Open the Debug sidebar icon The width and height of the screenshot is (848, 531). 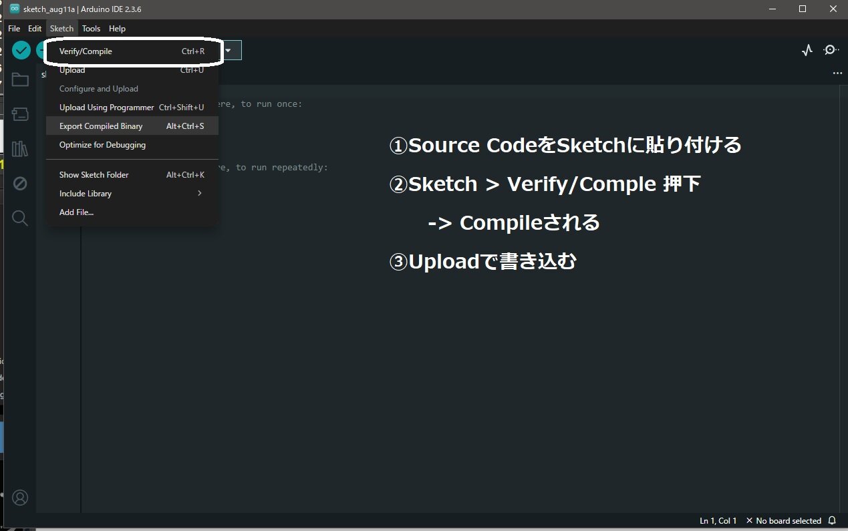(x=20, y=183)
